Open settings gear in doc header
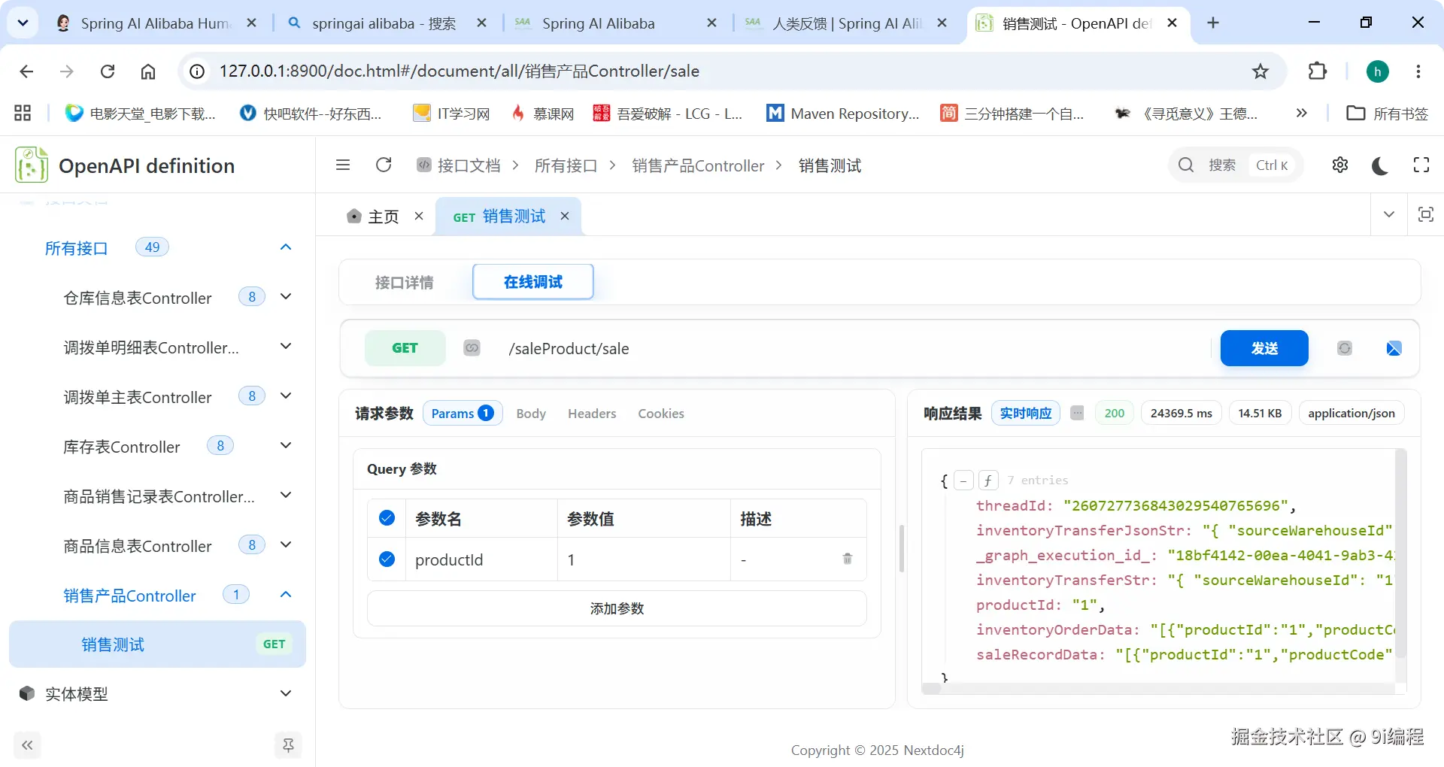The width and height of the screenshot is (1444, 767). pos(1340,165)
